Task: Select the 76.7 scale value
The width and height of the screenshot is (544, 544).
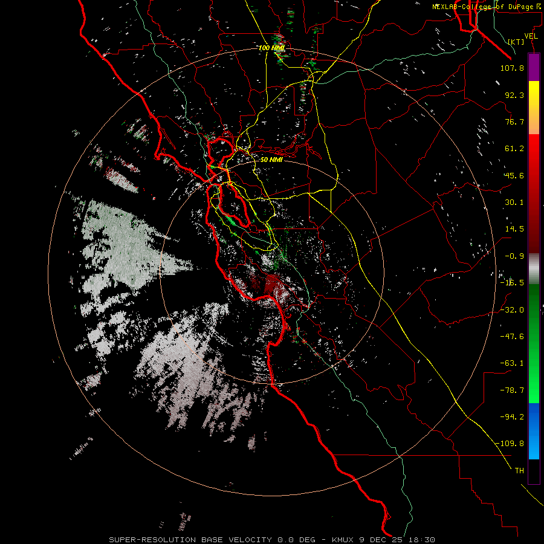Action: tap(514, 121)
